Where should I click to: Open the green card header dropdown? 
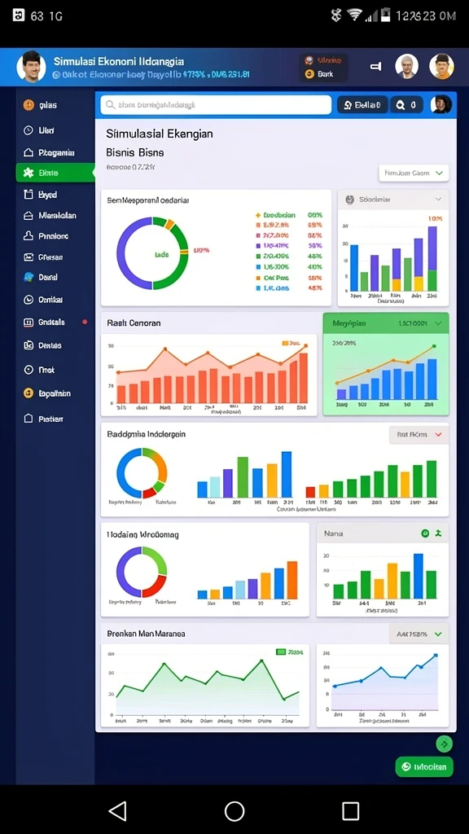tap(438, 323)
